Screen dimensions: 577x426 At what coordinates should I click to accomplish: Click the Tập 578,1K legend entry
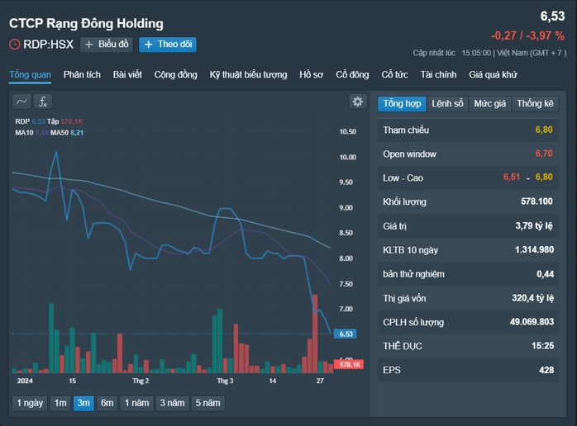point(64,121)
